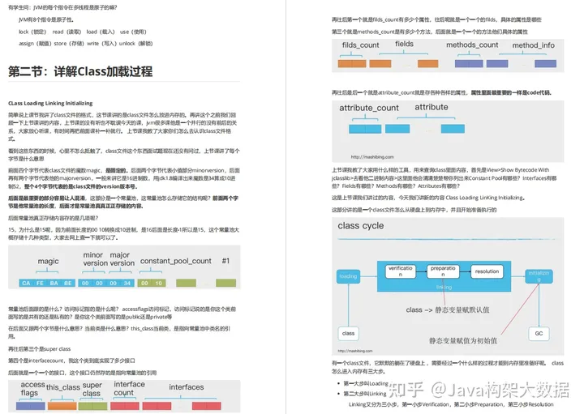
Task: Select the loading box in the class cycle
Action: point(348,276)
